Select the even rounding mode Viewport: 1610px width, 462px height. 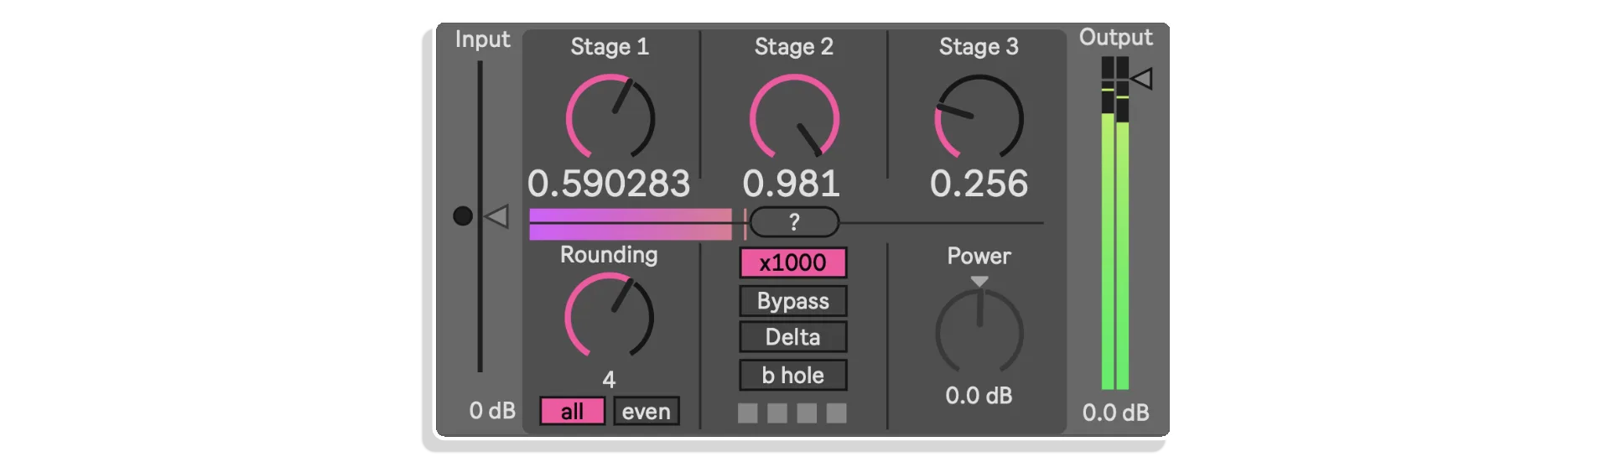(647, 411)
